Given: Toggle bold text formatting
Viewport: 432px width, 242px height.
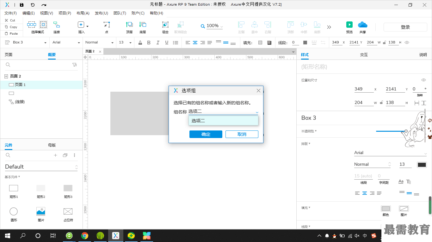Looking at the screenshot, I should pyautogui.click(x=149, y=43).
